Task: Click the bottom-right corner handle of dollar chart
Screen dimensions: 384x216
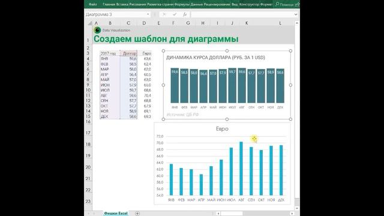Action: pyautogui.click(x=290, y=119)
